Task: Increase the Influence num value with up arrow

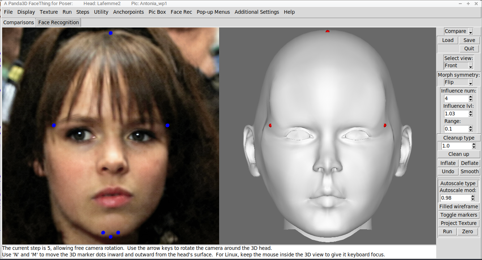Action: point(470,97)
